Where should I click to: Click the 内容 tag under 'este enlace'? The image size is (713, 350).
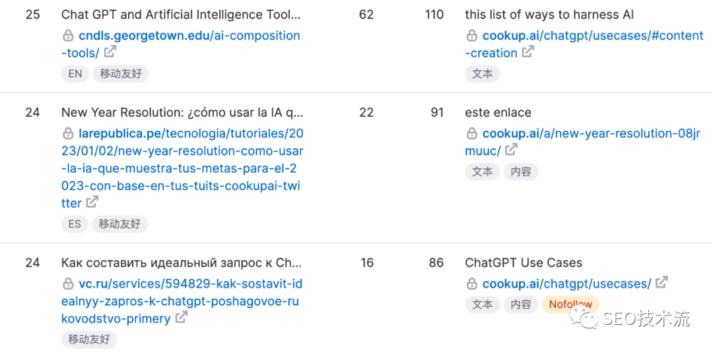521,171
